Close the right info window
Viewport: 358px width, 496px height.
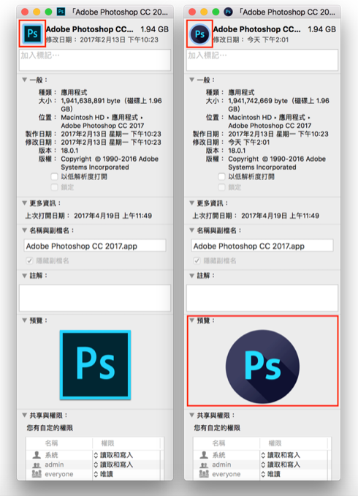click(x=192, y=12)
